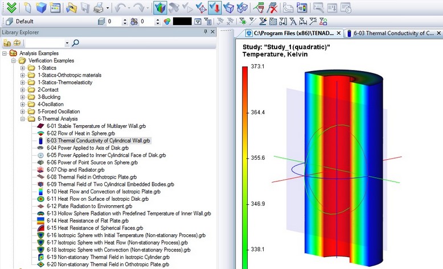Click the New Document icon
Viewport: 443px width, 269px height.
point(27,8)
